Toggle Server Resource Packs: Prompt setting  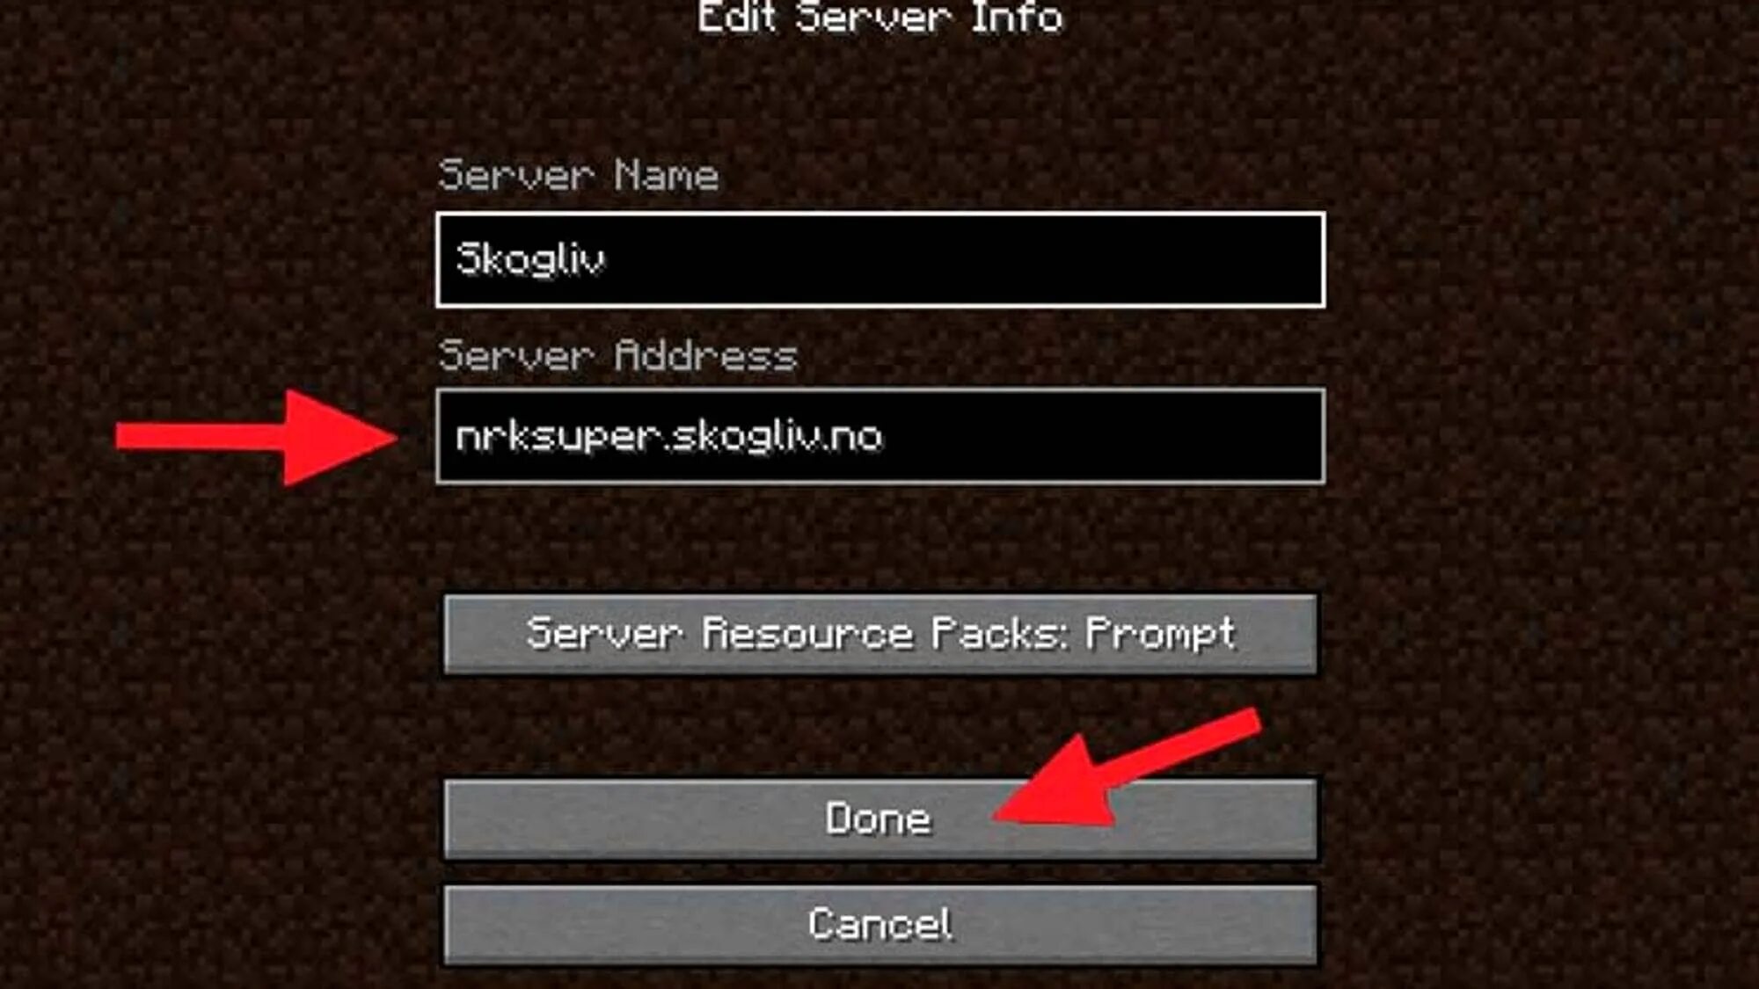(x=880, y=634)
